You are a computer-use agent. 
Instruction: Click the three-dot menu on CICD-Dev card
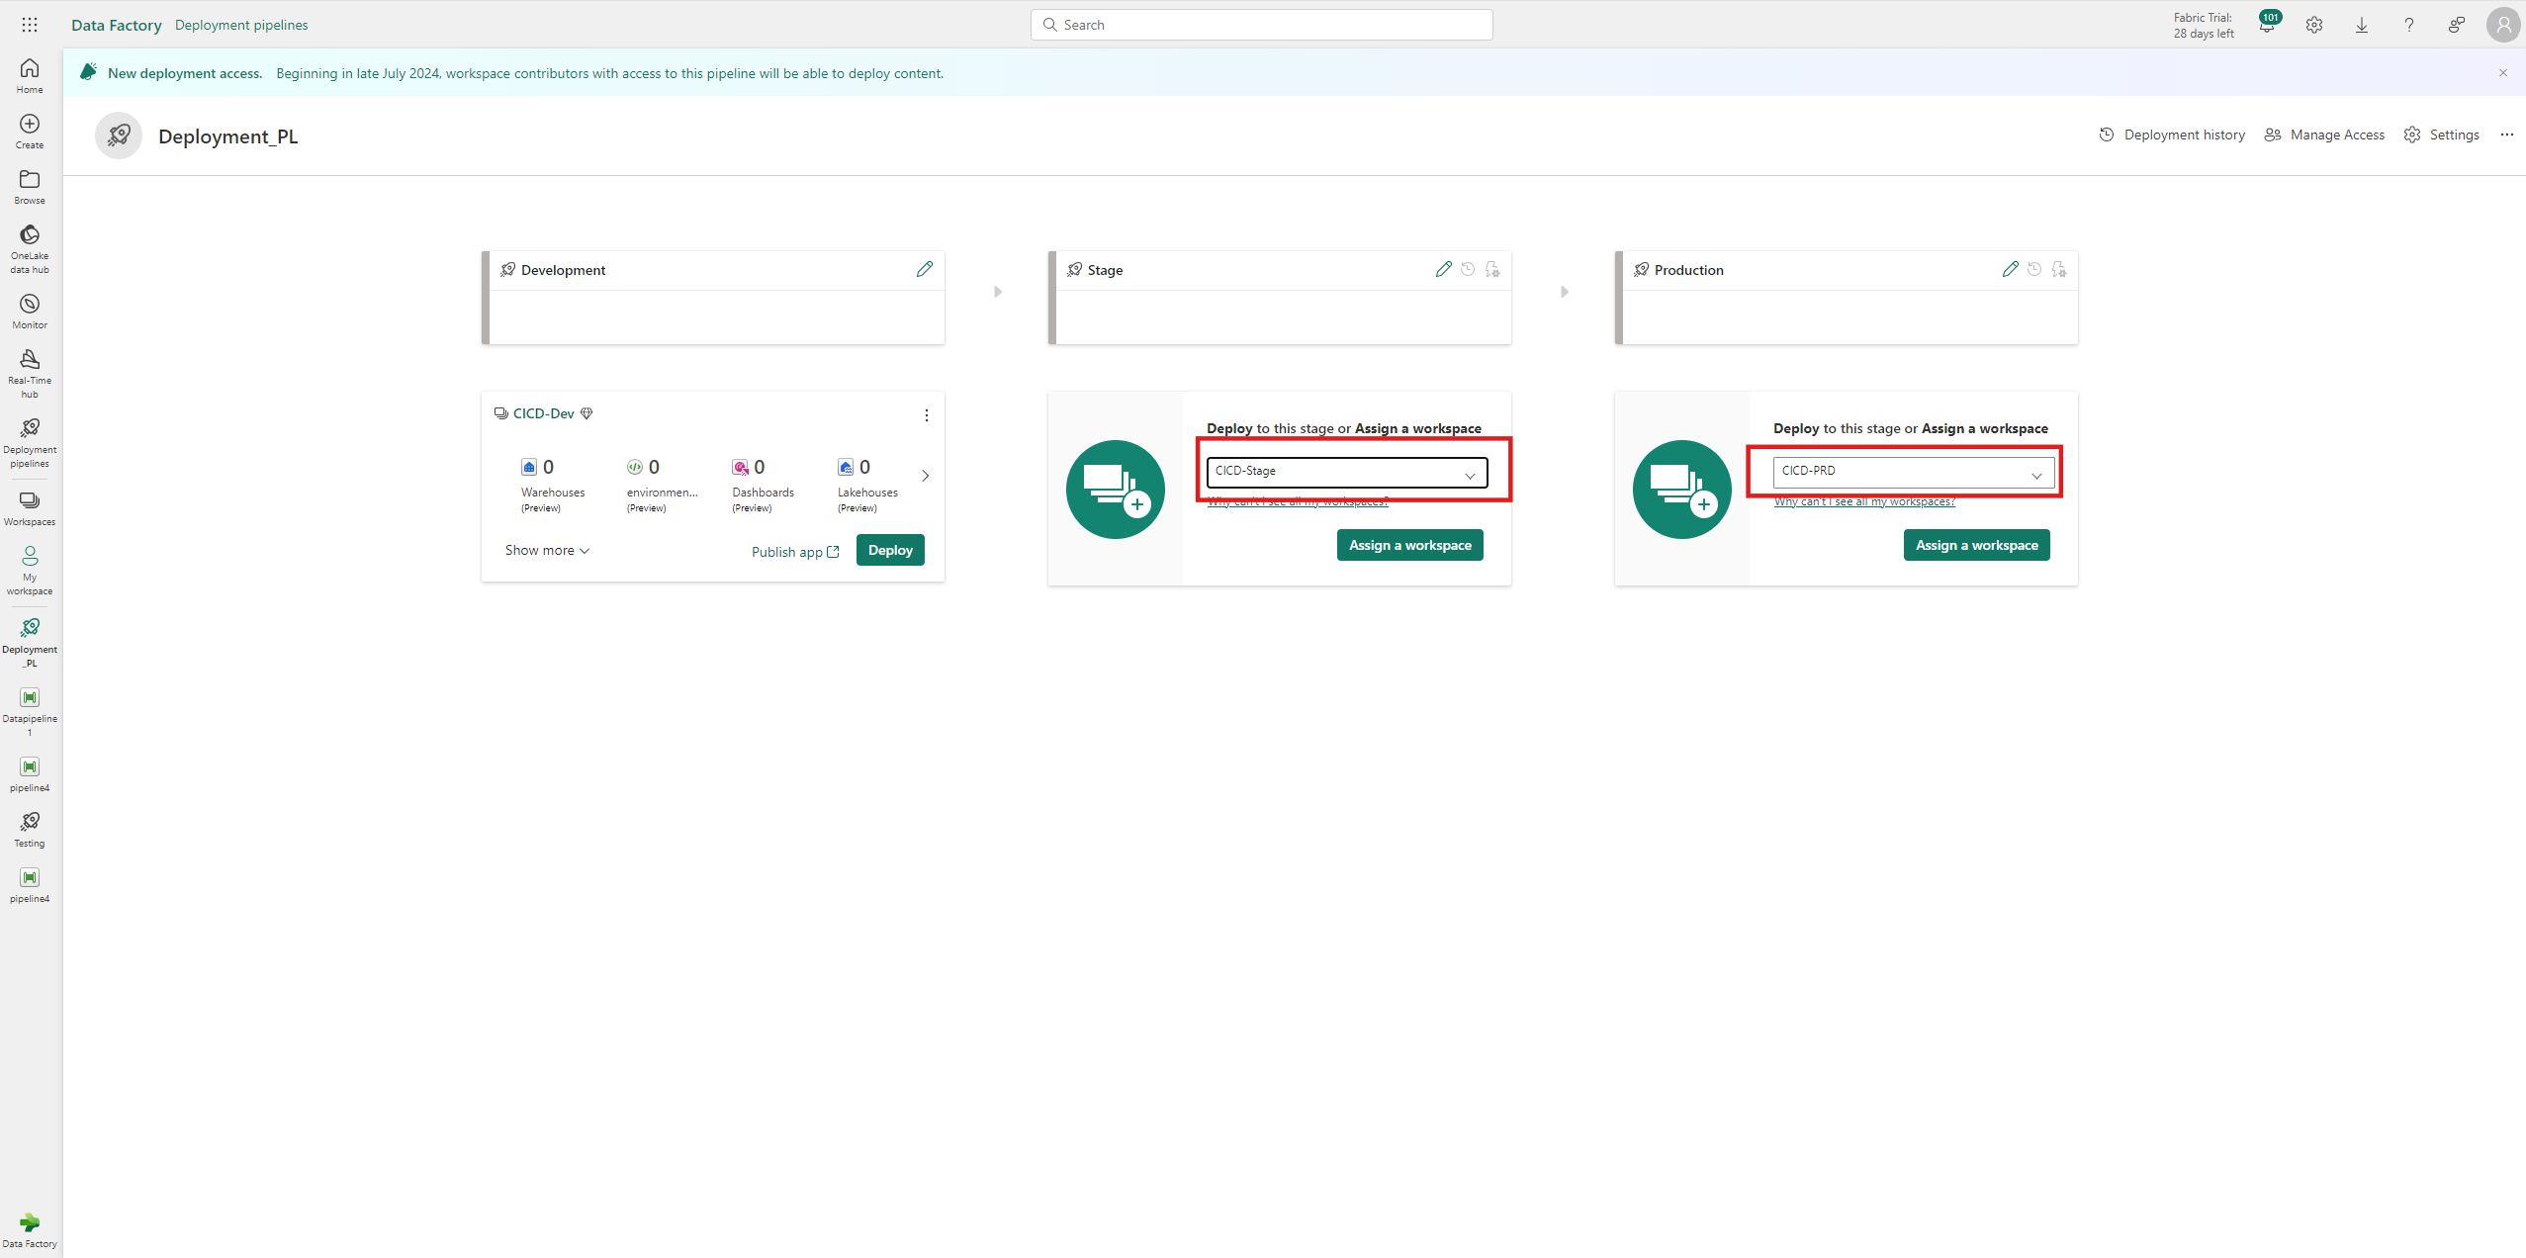click(927, 414)
